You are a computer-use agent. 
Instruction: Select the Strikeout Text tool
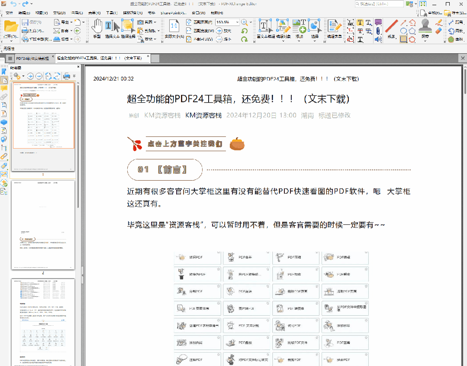coord(360,31)
